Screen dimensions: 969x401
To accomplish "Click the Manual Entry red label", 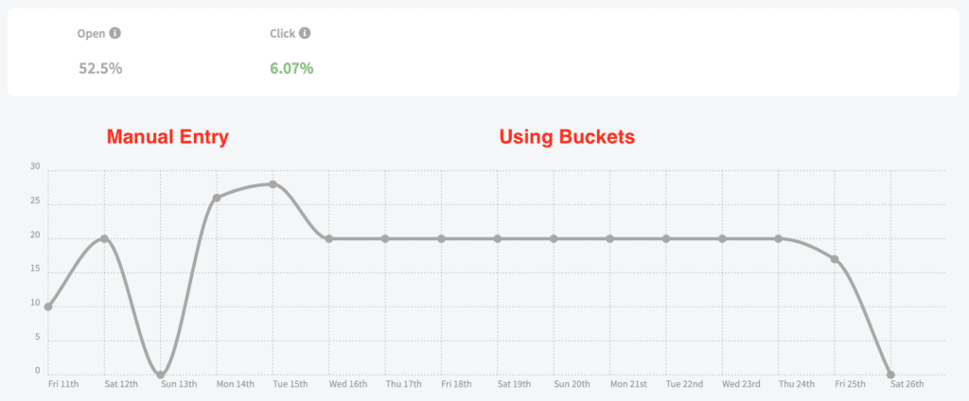I will [x=168, y=137].
